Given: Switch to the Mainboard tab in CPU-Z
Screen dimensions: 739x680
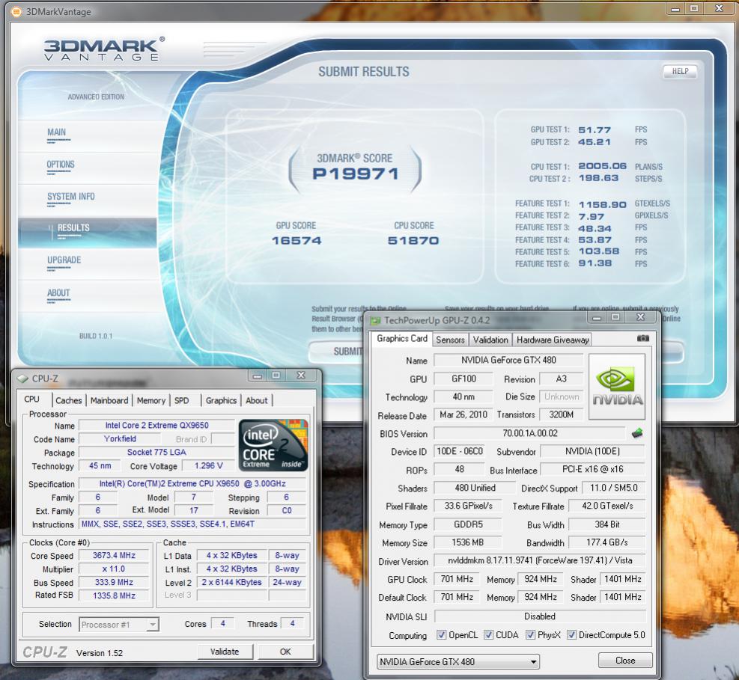Looking at the screenshot, I should 109,400.
